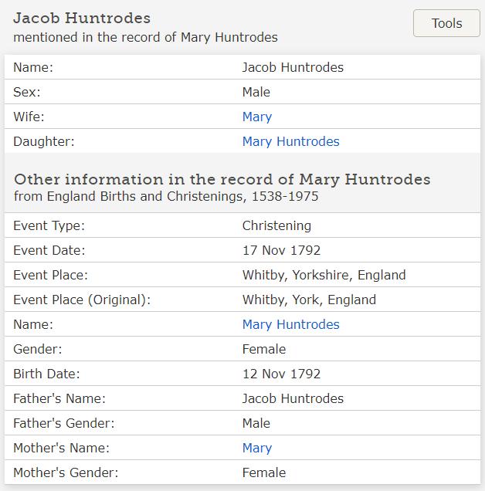485x491 pixels.
Task: Select the Gender value Female
Action: point(263,349)
